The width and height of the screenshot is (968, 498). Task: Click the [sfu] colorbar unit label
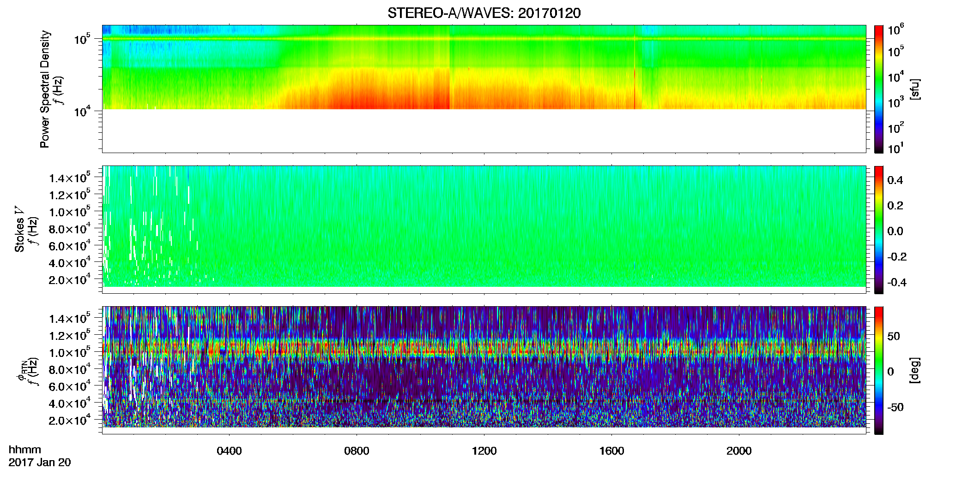(915, 89)
